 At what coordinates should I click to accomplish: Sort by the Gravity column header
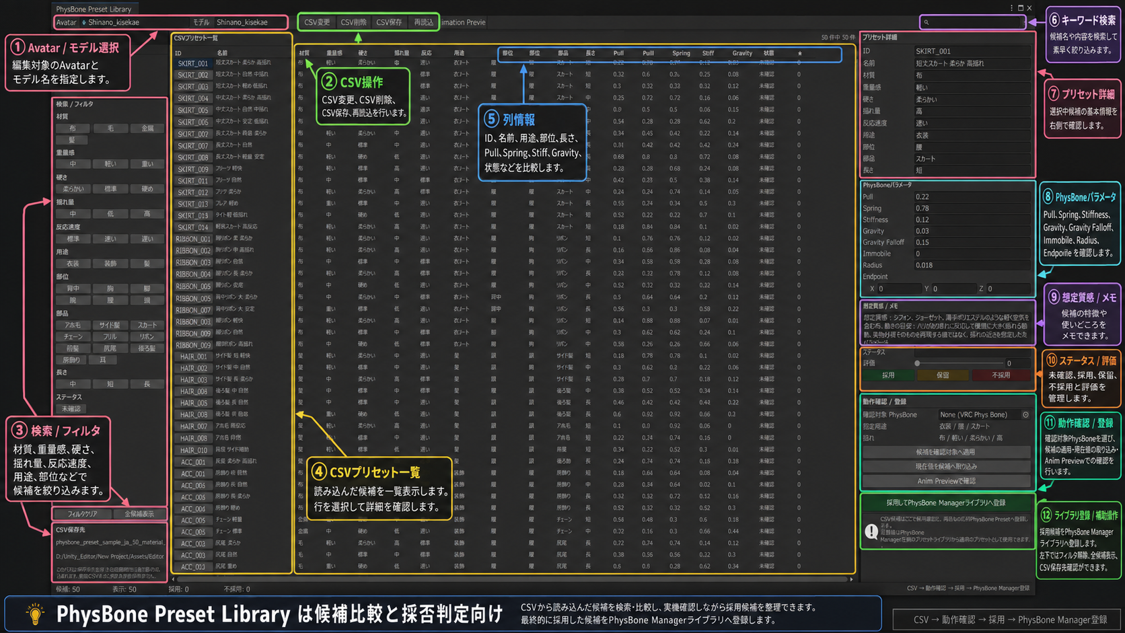click(742, 53)
